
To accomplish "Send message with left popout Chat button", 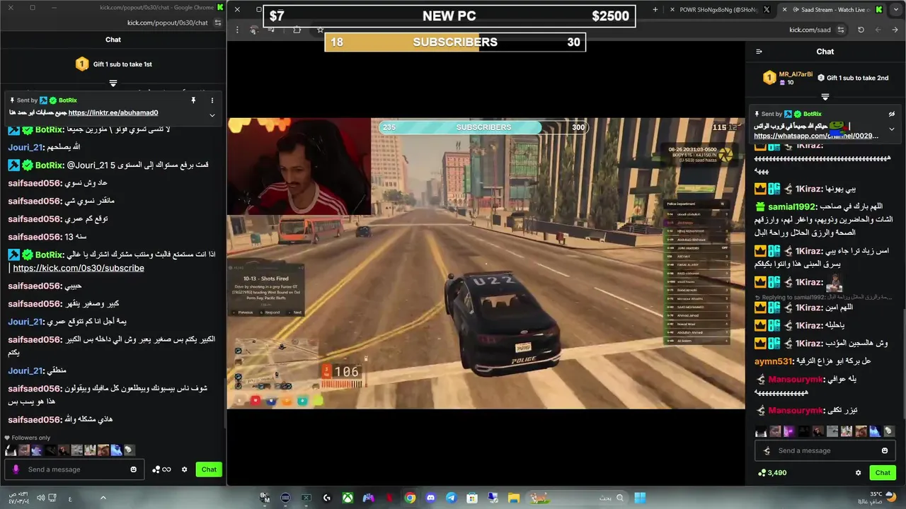I will click(x=209, y=469).
